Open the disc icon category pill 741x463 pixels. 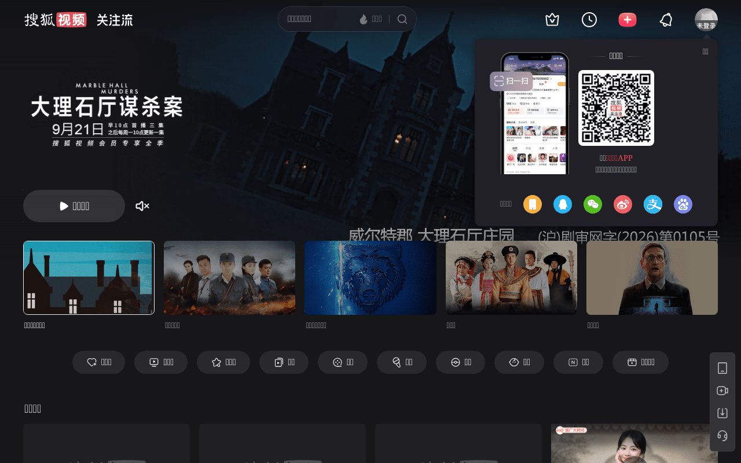coord(460,362)
